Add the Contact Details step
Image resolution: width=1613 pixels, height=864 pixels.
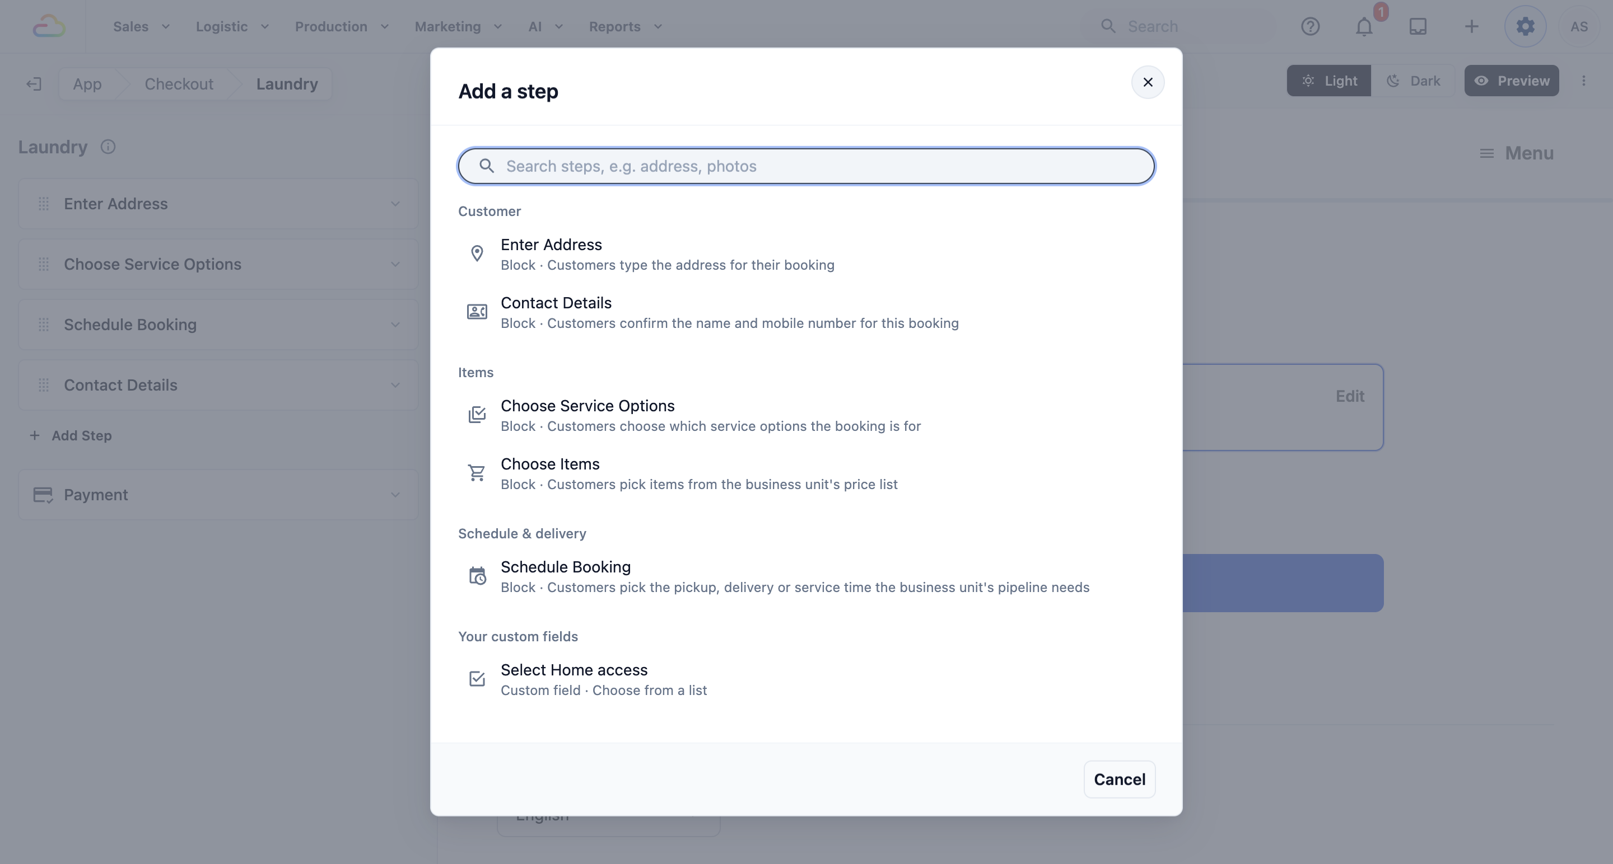[806, 312]
